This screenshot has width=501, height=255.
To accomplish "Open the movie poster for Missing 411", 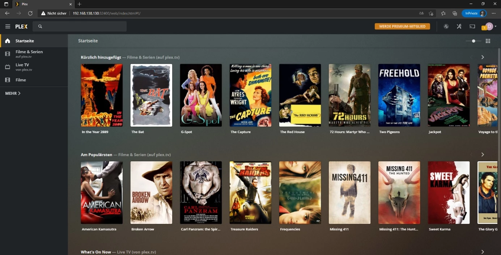I will [349, 192].
